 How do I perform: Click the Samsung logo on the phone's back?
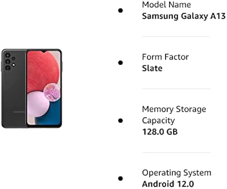(19, 112)
